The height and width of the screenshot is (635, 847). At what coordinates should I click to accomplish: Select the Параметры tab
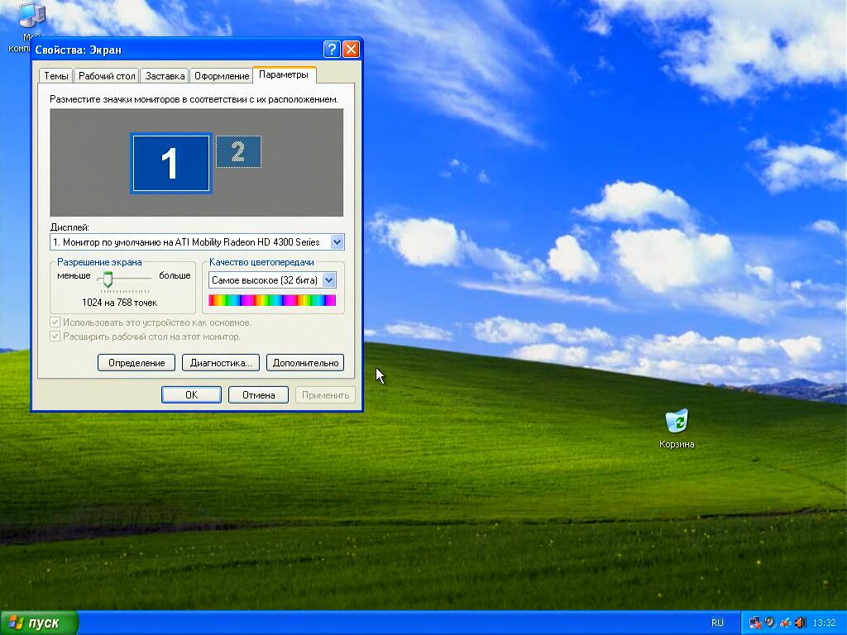(x=284, y=74)
